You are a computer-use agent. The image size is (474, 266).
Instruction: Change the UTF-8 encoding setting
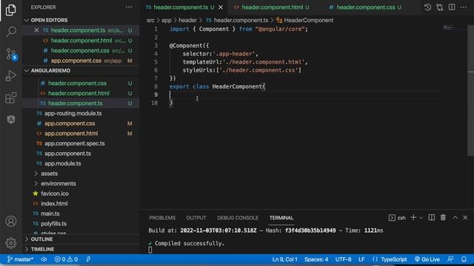click(x=343, y=259)
